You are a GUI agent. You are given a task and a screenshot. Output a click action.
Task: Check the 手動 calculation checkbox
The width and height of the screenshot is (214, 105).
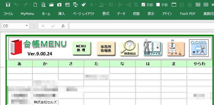(158, 5)
